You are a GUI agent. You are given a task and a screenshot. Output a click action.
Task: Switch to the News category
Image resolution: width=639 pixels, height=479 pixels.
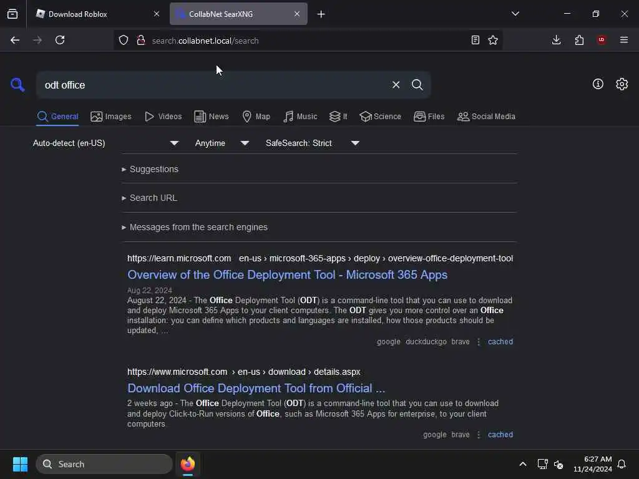[x=212, y=117]
